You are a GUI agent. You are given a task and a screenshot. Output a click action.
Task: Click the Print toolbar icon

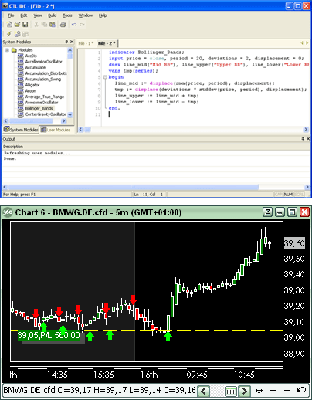click(x=63, y=25)
